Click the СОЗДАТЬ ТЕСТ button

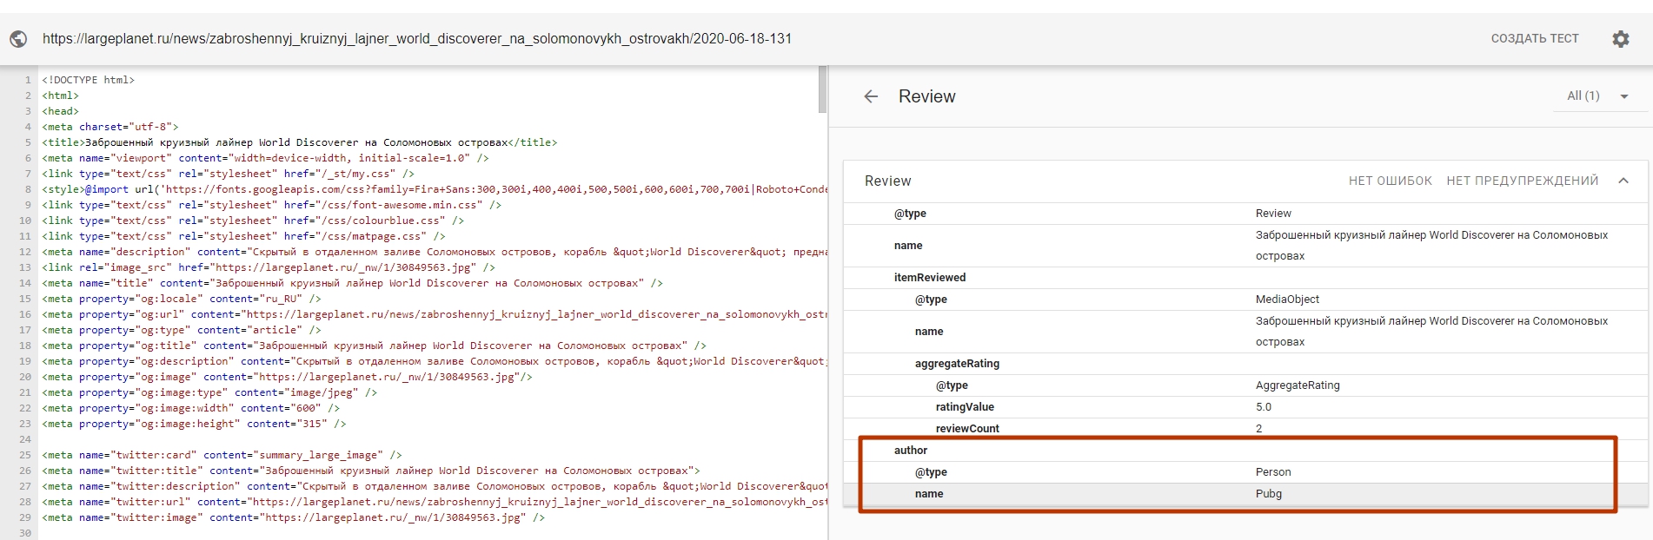(x=1534, y=39)
